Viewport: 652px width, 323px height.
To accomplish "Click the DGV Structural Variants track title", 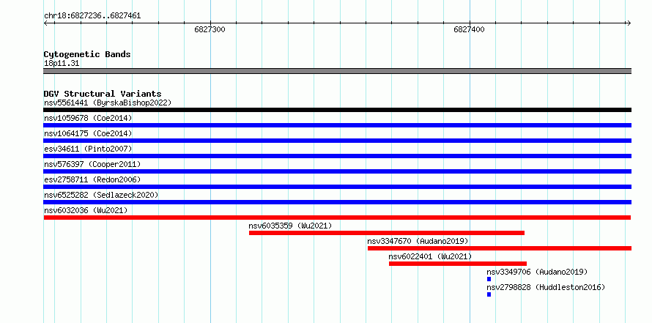I will (103, 94).
